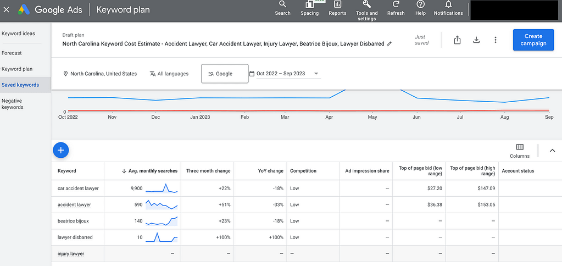562x266 pixels.
Task: Click the $36.38 low bid value
Action: 435,204
